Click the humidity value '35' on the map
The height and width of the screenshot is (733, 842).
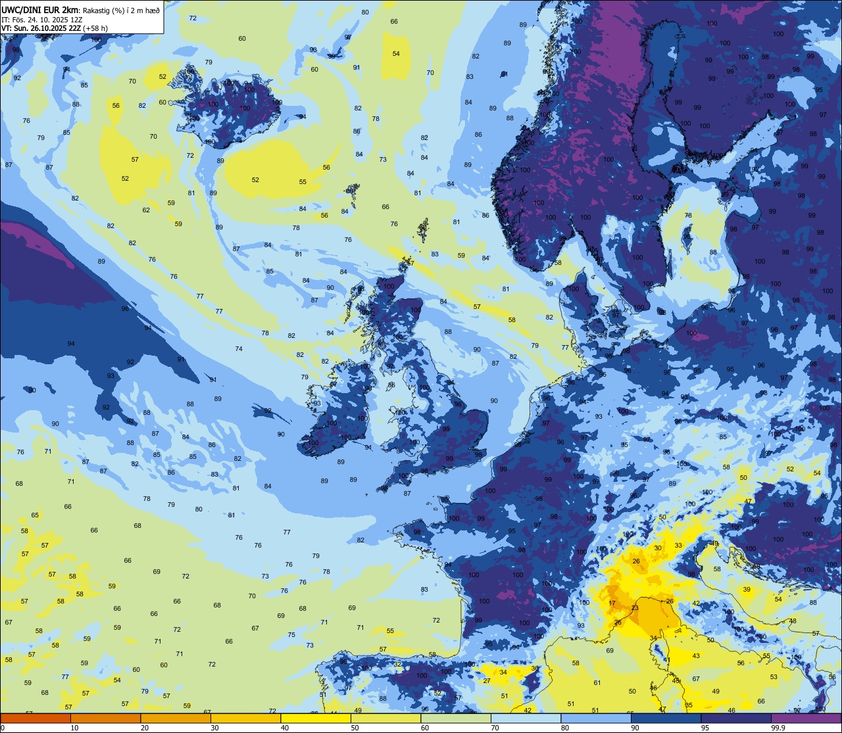click(689, 705)
